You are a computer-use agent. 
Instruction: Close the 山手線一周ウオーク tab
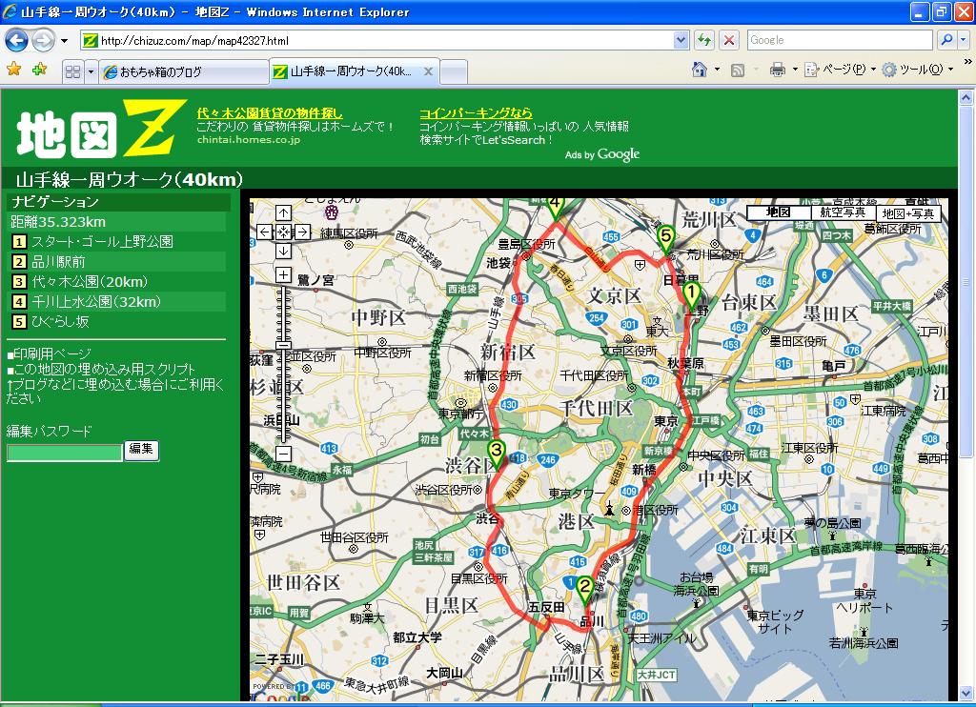pos(428,71)
